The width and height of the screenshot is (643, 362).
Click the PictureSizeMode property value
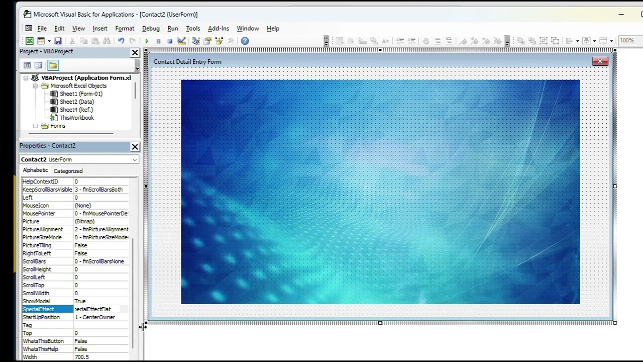click(101, 237)
